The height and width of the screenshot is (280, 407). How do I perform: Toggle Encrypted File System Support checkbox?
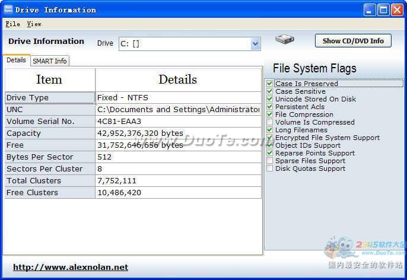click(x=270, y=138)
